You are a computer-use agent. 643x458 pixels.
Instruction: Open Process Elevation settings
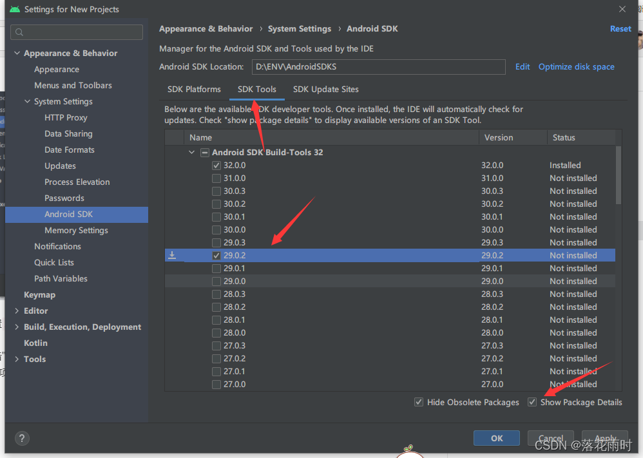(x=77, y=182)
